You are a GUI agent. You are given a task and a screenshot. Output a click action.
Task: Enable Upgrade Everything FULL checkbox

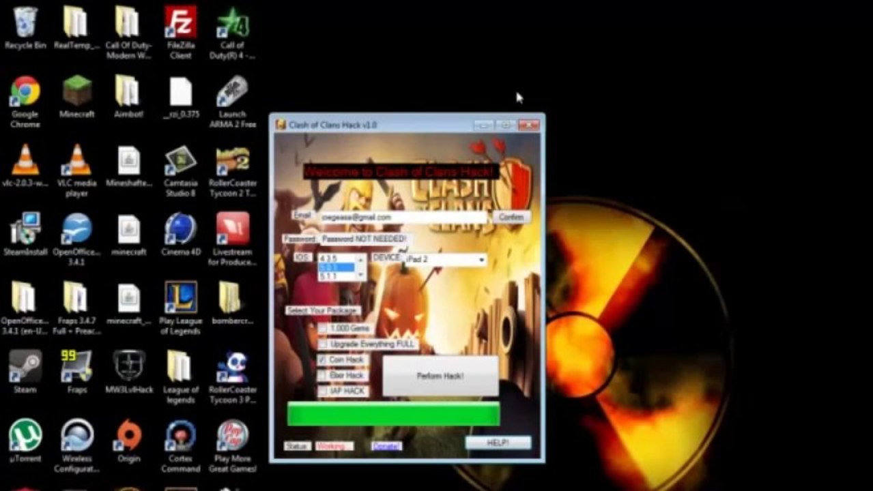(324, 344)
